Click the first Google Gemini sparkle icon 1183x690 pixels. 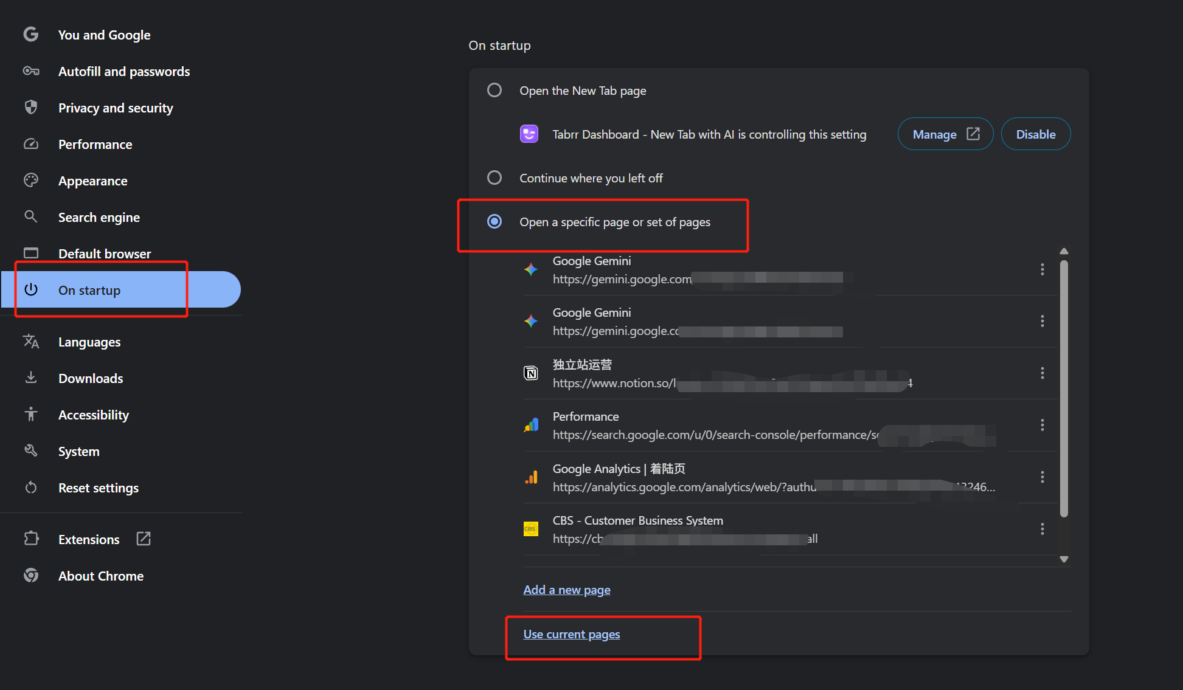(x=531, y=269)
